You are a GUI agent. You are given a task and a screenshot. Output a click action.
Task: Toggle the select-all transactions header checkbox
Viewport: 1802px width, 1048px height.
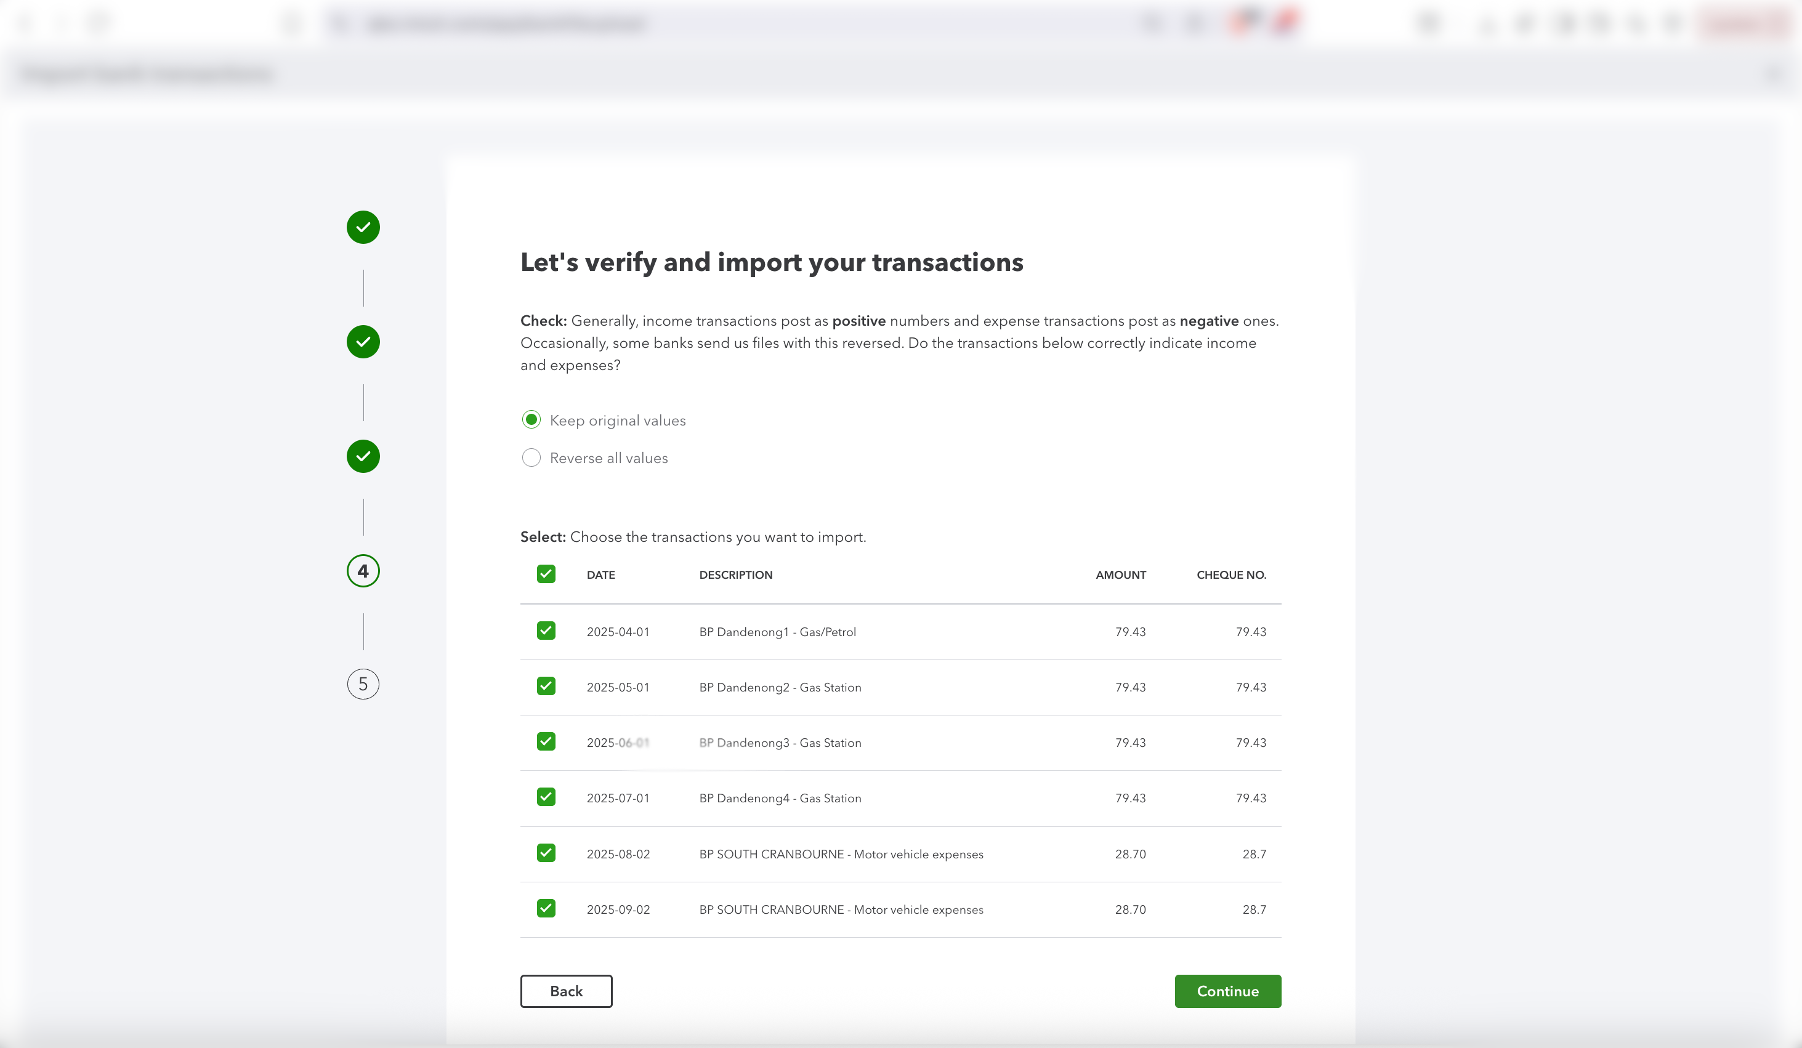point(546,574)
